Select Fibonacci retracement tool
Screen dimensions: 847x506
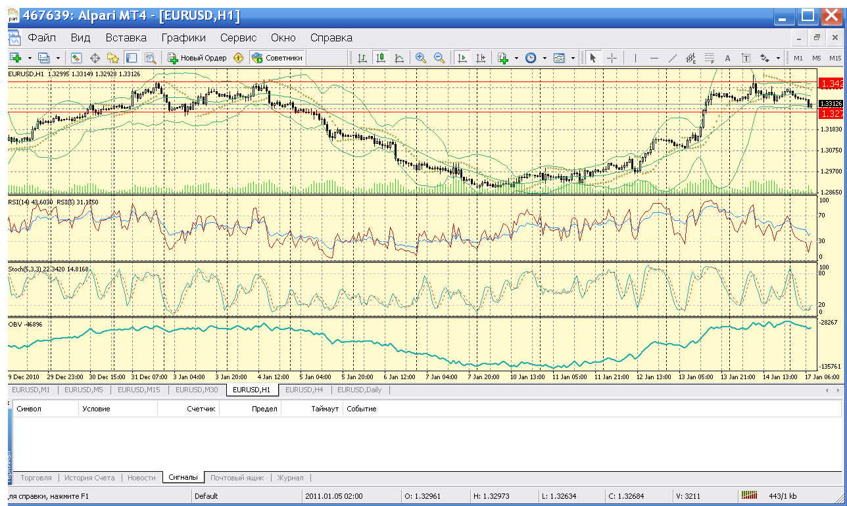point(709,58)
